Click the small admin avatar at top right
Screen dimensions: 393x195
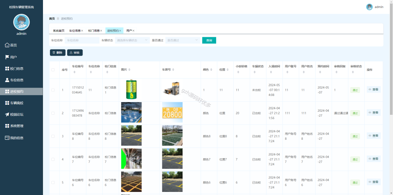369,7
